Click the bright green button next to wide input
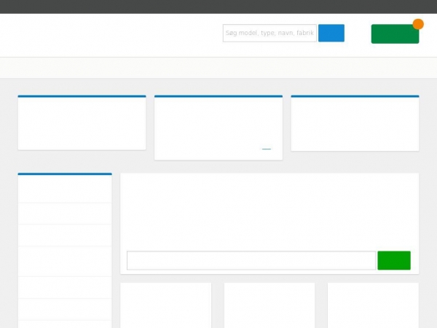Screen dimensions: 437x328 click(x=394, y=260)
